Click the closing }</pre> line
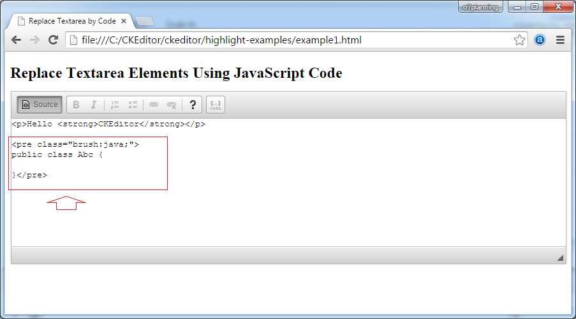Image resolution: width=576 pixels, height=319 pixels. pyautogui.click(x=29, y=175)
